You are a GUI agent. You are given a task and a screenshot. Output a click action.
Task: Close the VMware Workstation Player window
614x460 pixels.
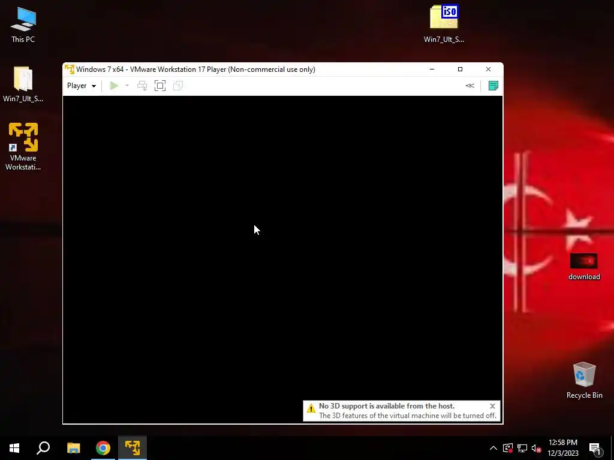488,69
